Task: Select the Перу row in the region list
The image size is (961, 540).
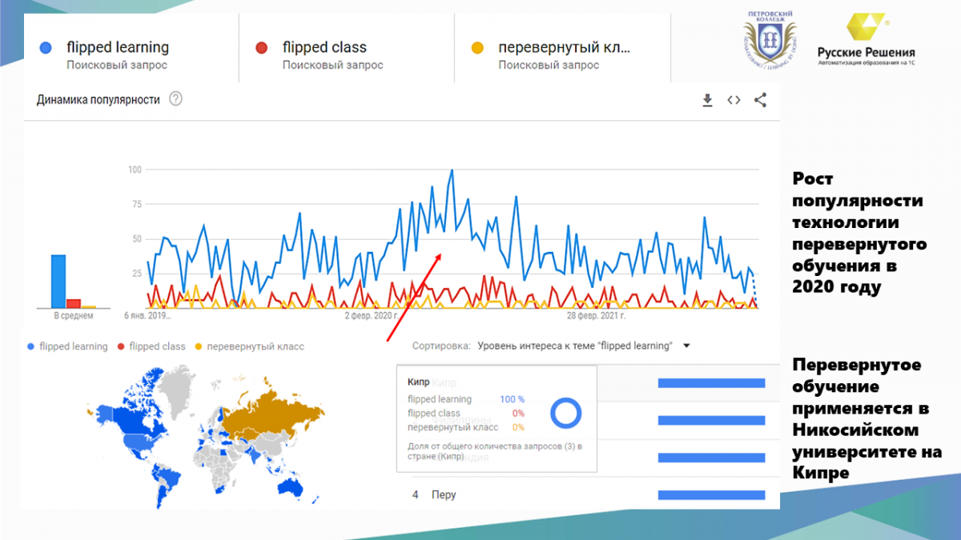Action: coord(443,494)
